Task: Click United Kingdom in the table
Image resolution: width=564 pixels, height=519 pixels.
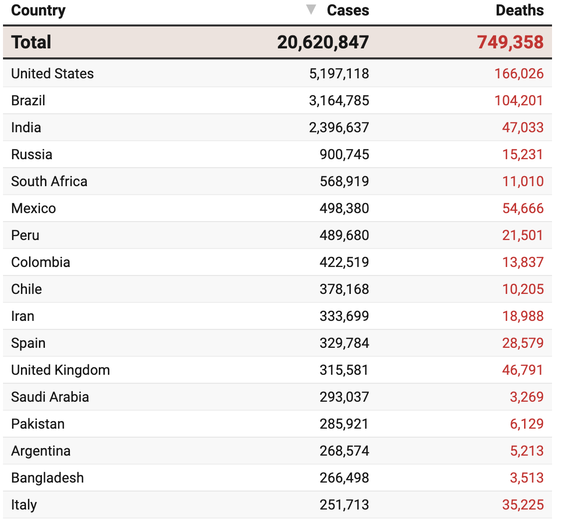Action: pyautogui.click(x=60, y=370)
